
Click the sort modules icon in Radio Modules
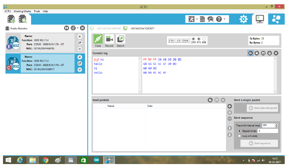[73, 28]
